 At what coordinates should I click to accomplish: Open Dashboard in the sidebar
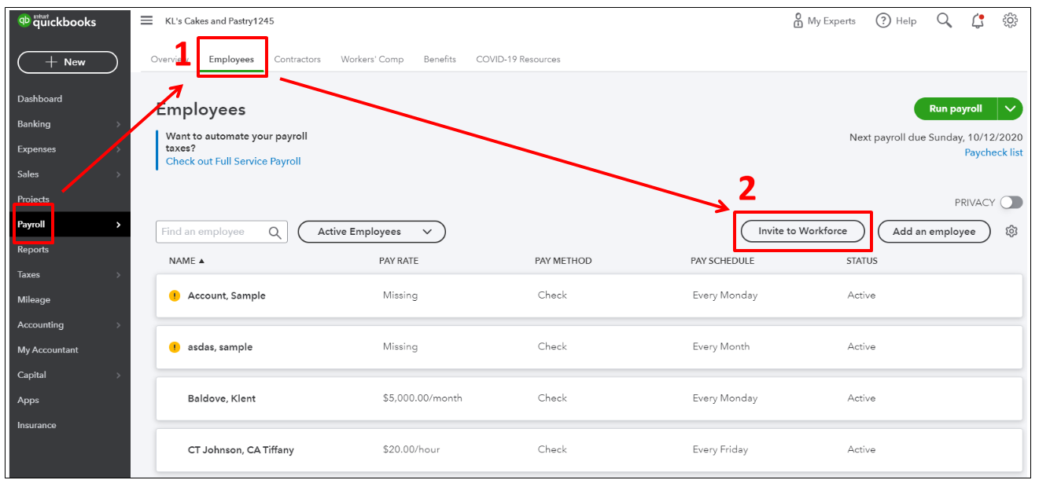(x=39, y=99)
